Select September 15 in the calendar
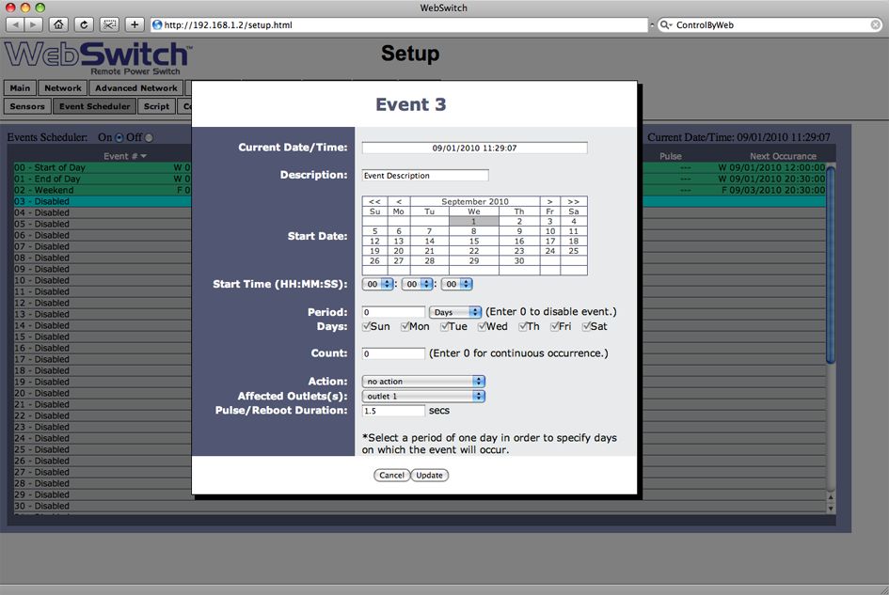This screenshot has height=595, width=889. pos(474,242)
